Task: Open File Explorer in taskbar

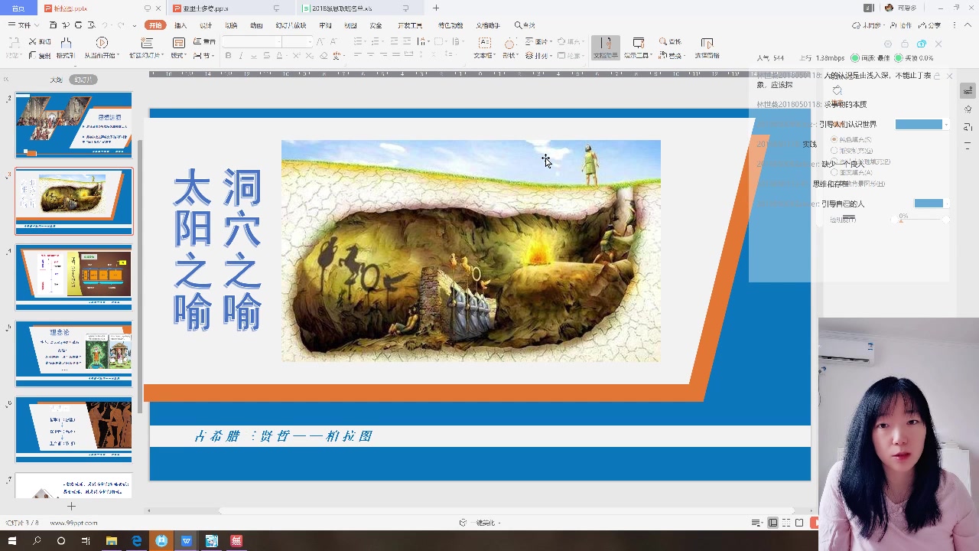Action: [112, 541]
